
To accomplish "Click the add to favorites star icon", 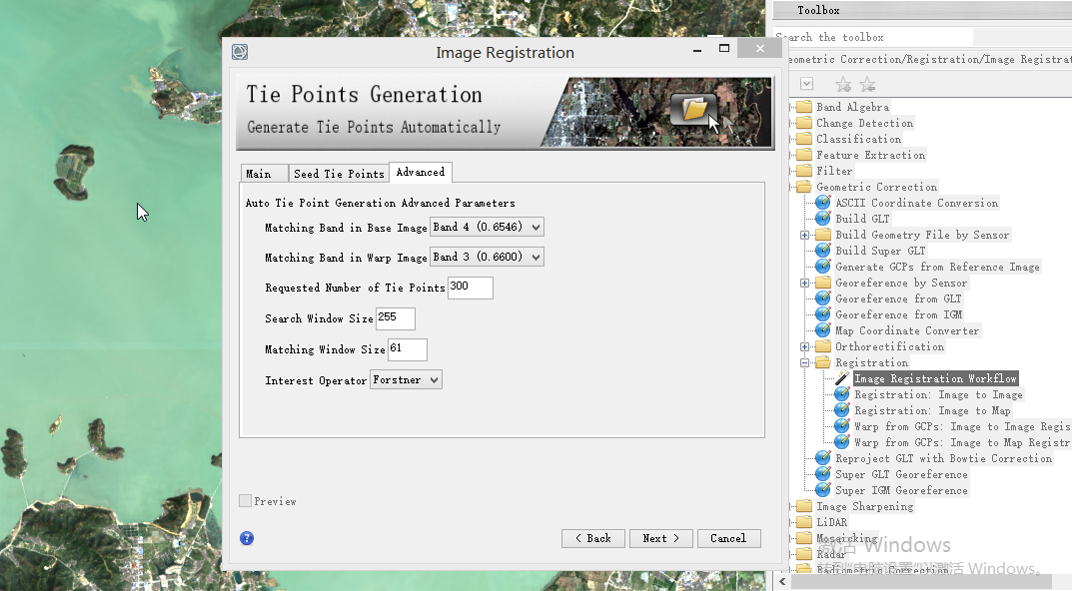I will pos(843,85).
